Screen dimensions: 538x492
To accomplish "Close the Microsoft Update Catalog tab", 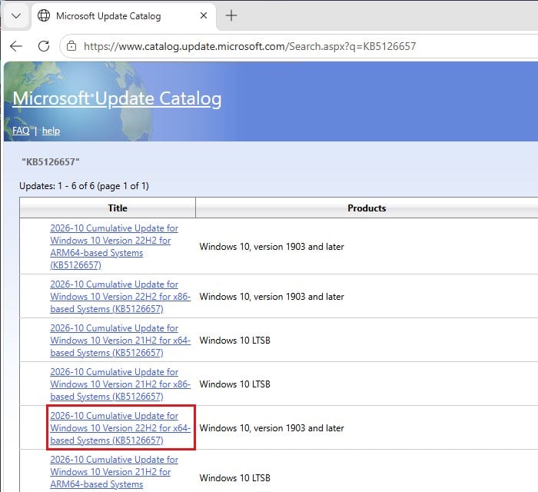I will tap(204, 15).
